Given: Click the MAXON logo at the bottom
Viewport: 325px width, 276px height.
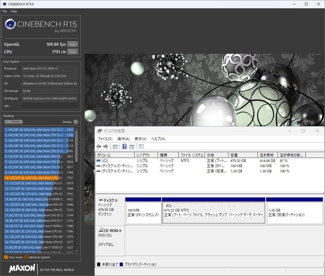Looking at the screenshot, I should click(x=22, y=269).
